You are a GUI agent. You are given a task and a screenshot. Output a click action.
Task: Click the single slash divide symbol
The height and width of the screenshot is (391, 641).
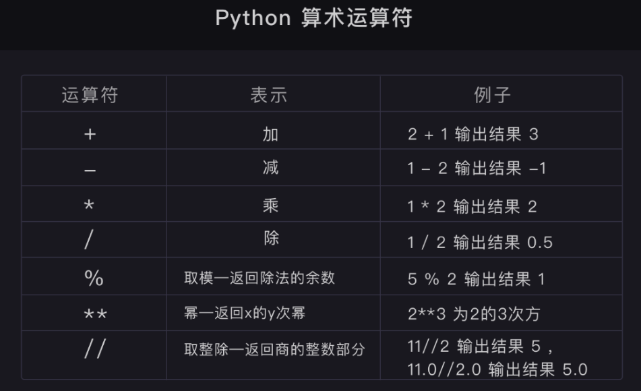point(88,242)
